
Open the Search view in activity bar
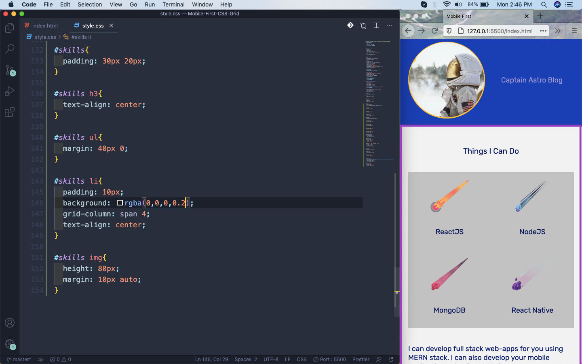10,49
